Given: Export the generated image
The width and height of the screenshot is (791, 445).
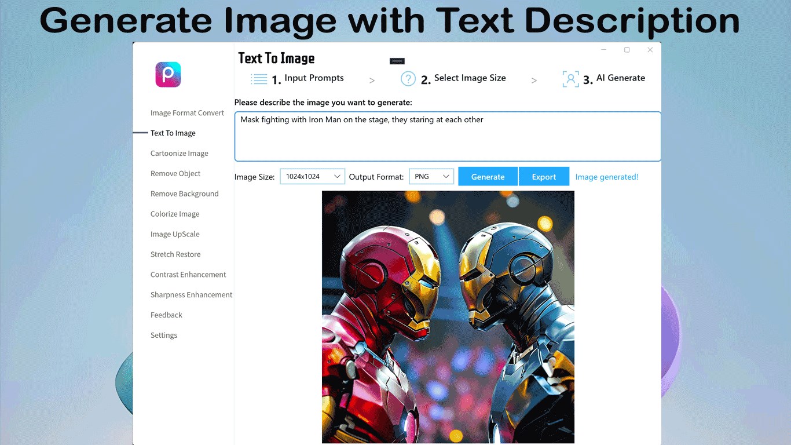Looking at the screenshot, I should tap(544, 176).
